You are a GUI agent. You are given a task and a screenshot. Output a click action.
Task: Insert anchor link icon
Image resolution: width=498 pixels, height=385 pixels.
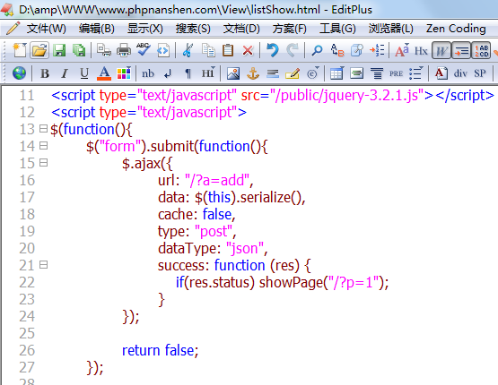click(253, 73)
